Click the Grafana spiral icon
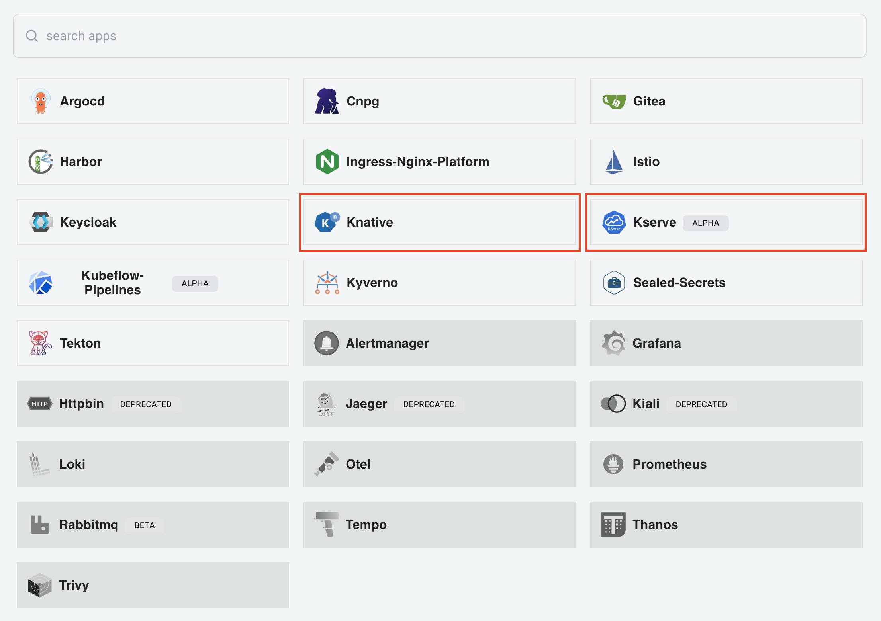 click(613, 343)
